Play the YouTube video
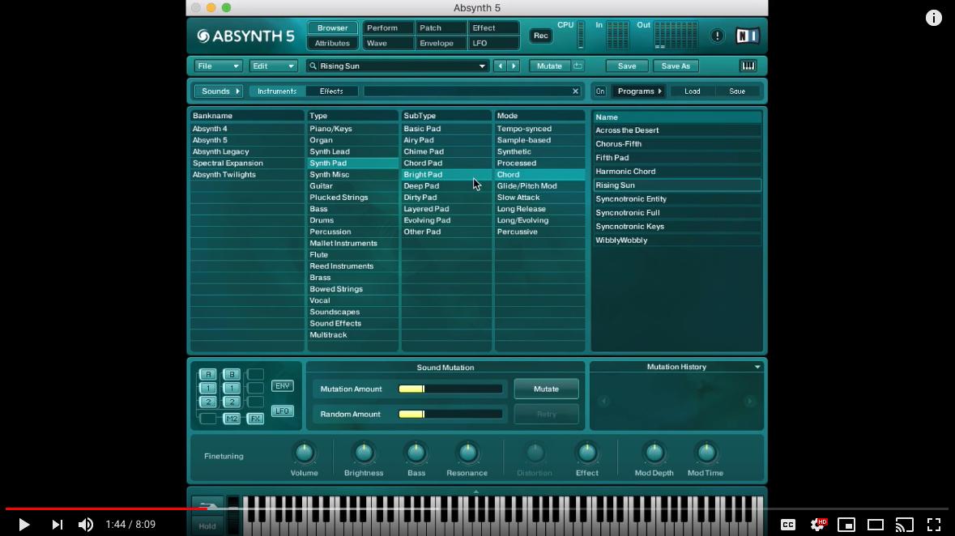 coord(23,525)
